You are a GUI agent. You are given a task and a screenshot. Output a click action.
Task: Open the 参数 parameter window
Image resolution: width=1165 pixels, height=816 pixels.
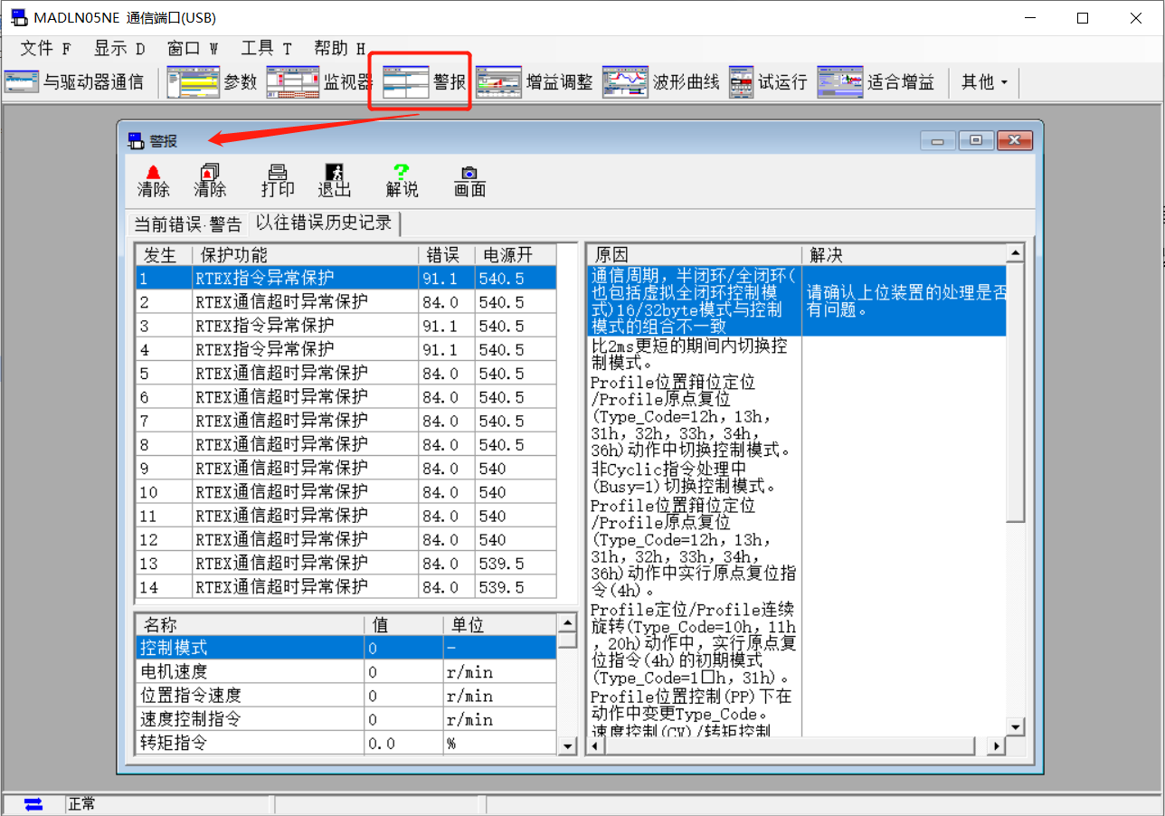click(213, 82)
